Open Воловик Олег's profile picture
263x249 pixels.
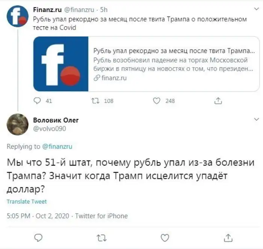18,124
